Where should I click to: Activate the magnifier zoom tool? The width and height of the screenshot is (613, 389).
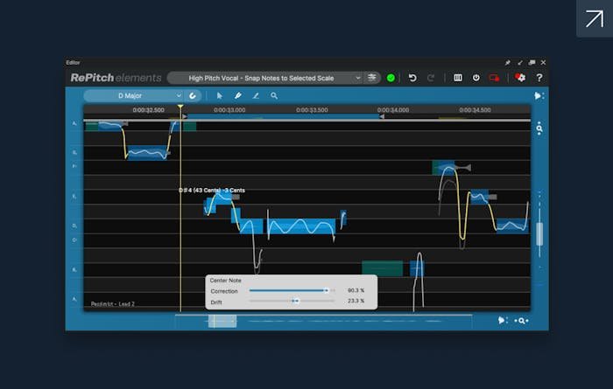[274, 95]
